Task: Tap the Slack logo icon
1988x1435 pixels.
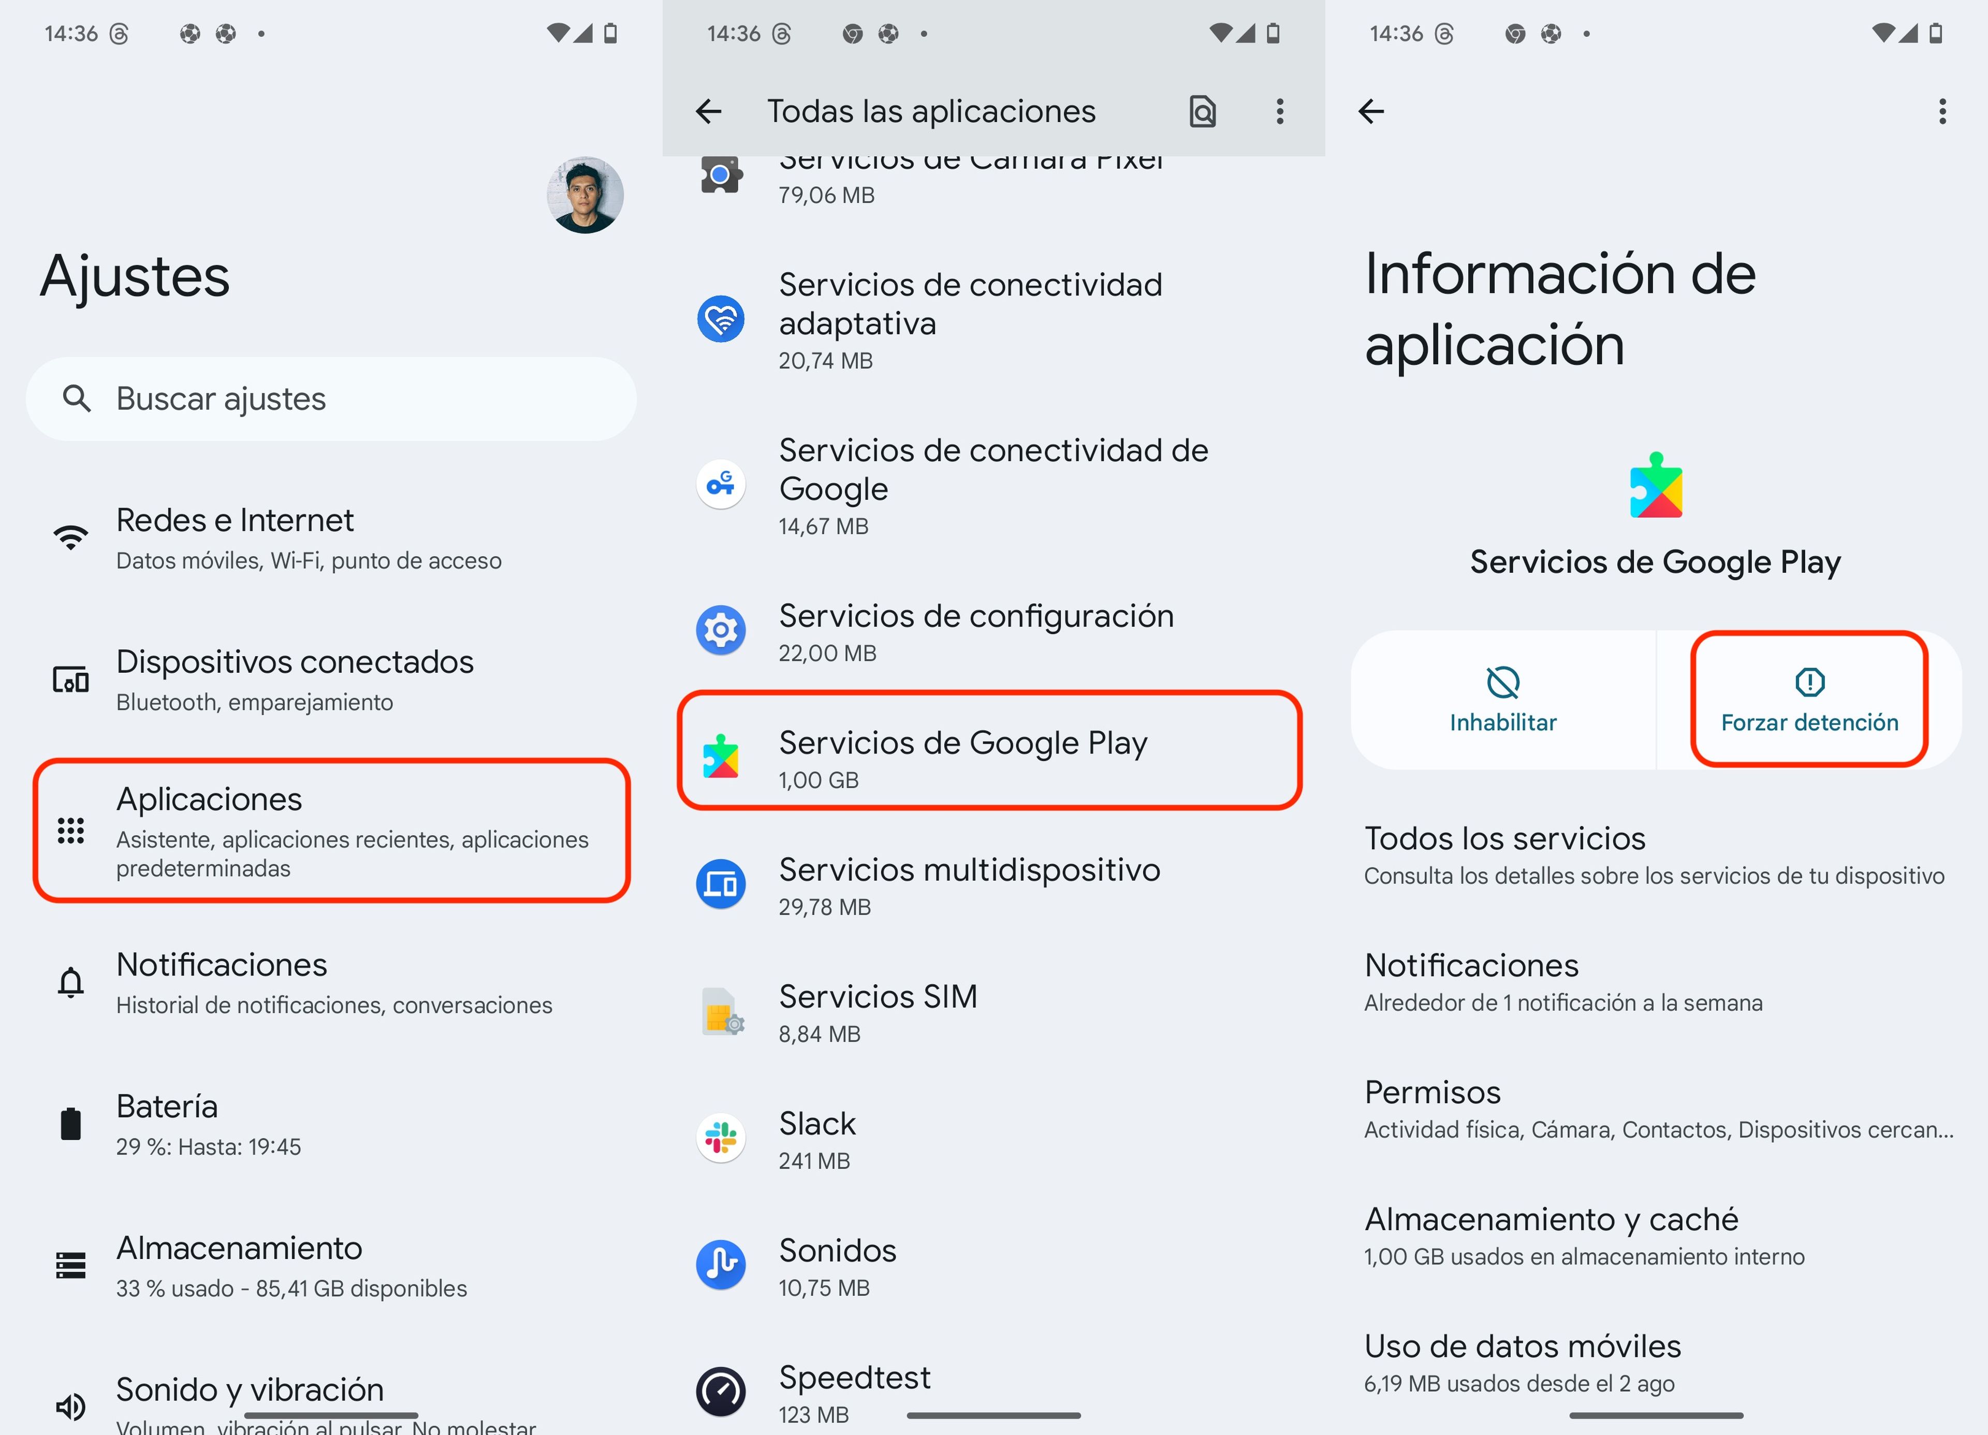Action: (721, 1137)
